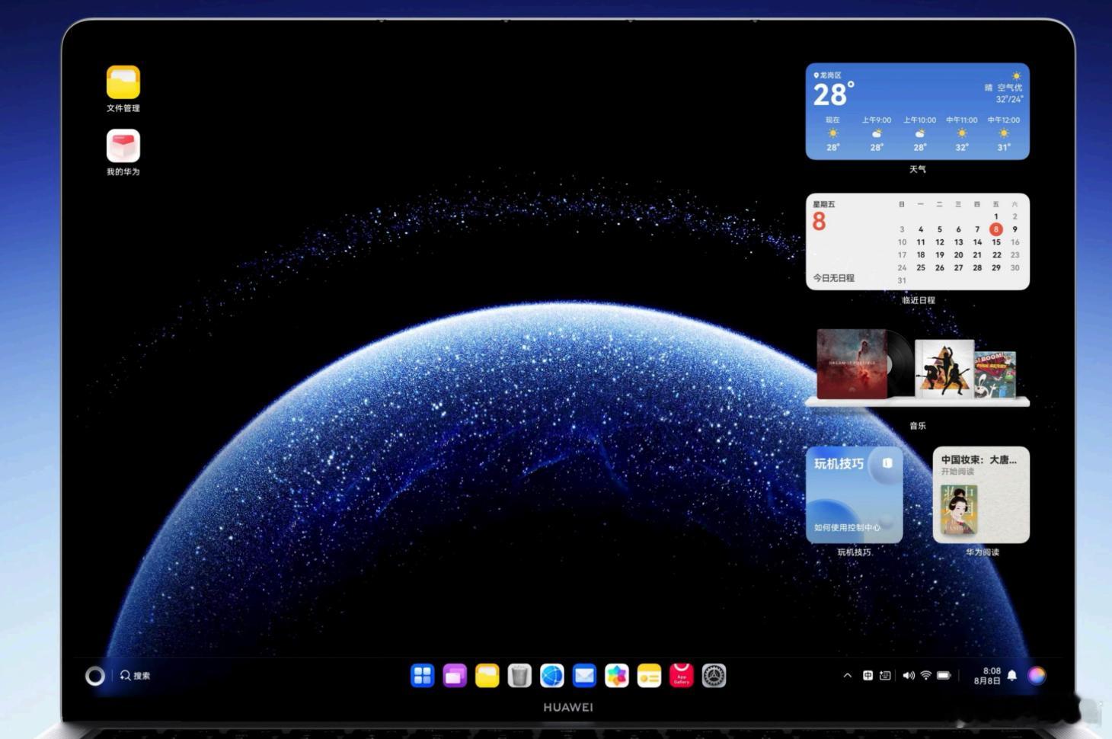Click the sun icon at the weather widget's top right
The width and height of the screenshot is (1112, 739).
click(x=1016, y=75)
